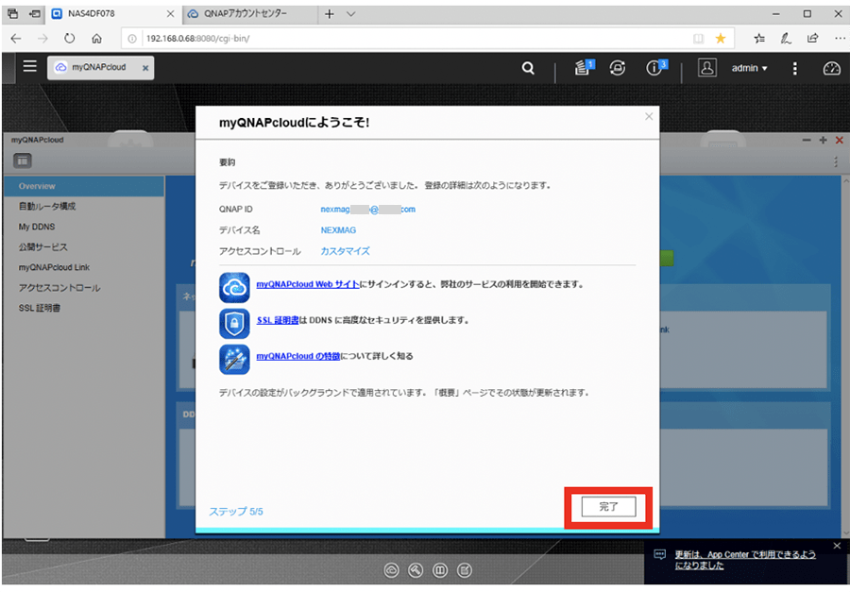The height and width of the screenshot is (592, 850).
Task: Click the share page icon in browser
Action: [812, 39]
